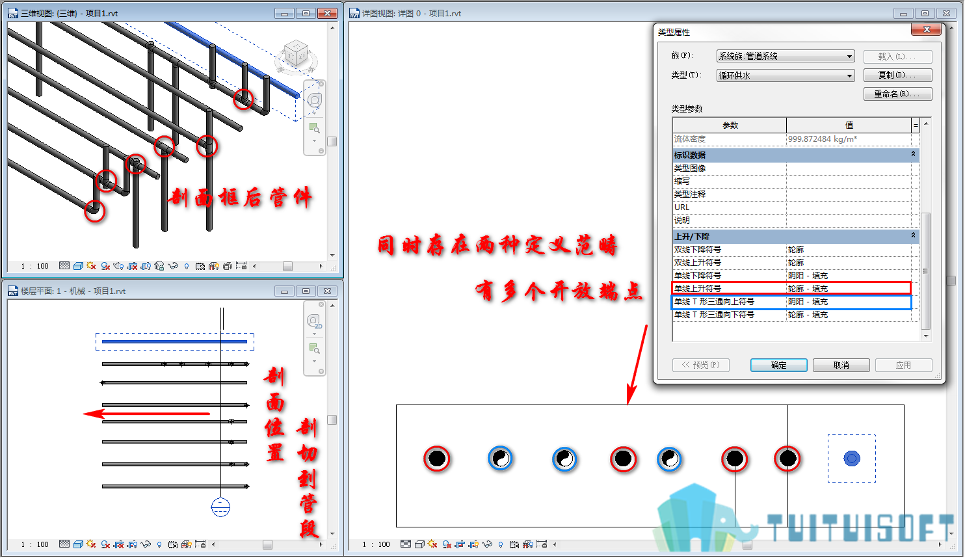Click Reveal Constraints icon in floor plan bar
Viewport: 965px width, 558px height.
(x=200, y=544)
